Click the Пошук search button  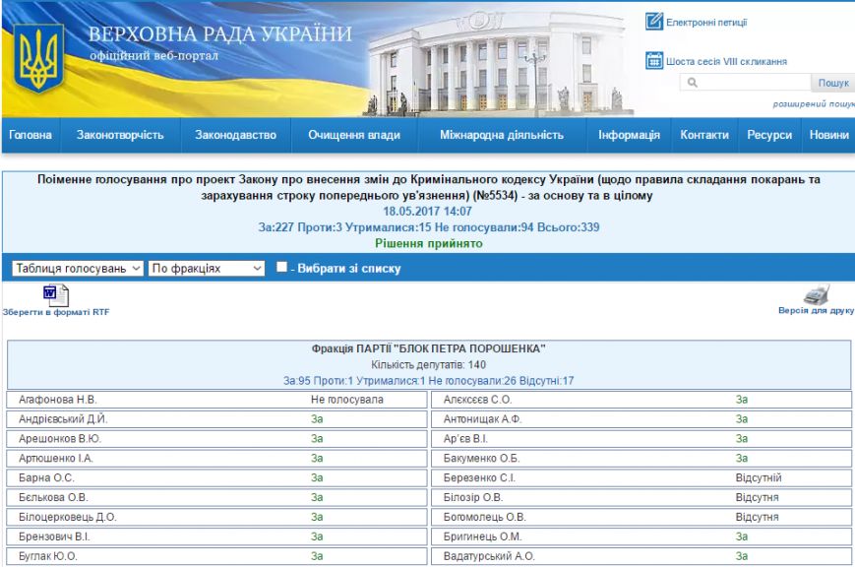click(x=832, y=83)
